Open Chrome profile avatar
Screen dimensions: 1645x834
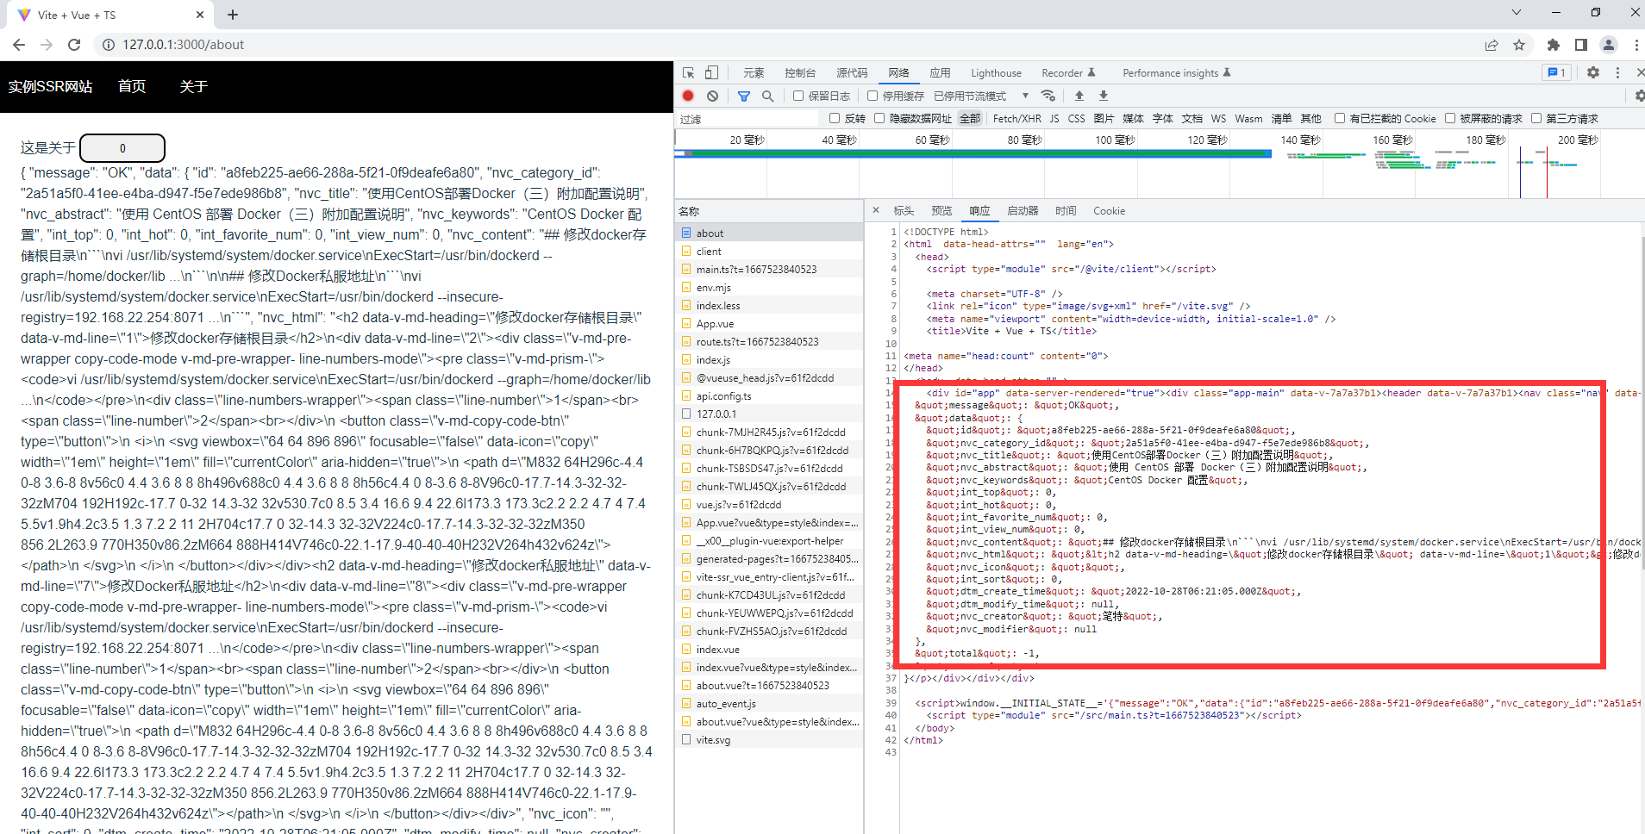1609,45
